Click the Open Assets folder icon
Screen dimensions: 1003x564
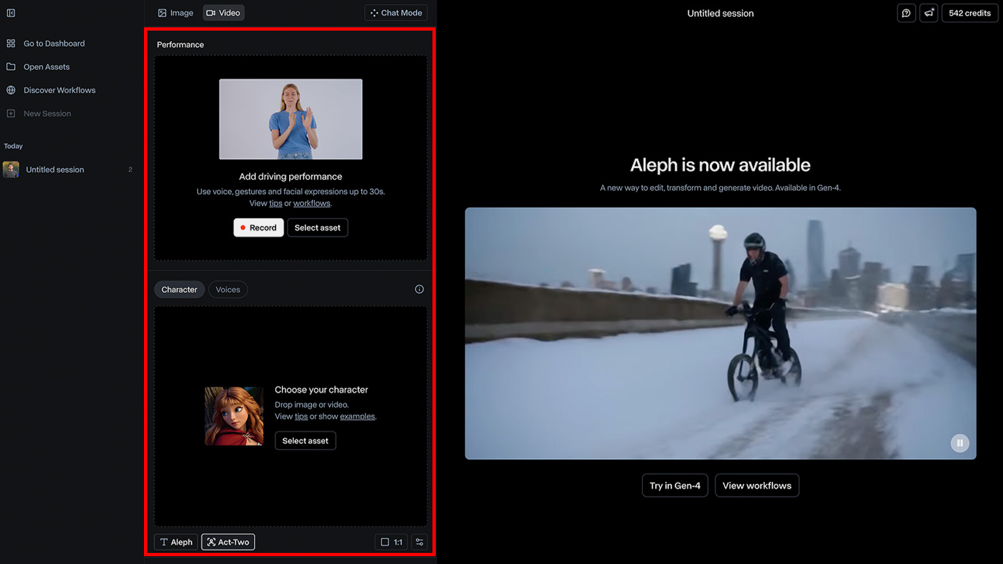coord(11,67)
